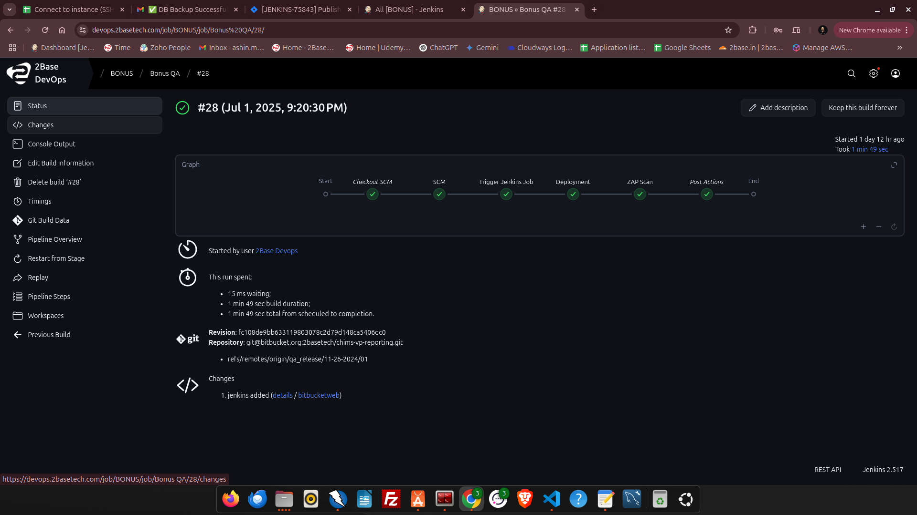Click the 2Base DevOps logo
917x515 pixels.
tap(37, 73)
